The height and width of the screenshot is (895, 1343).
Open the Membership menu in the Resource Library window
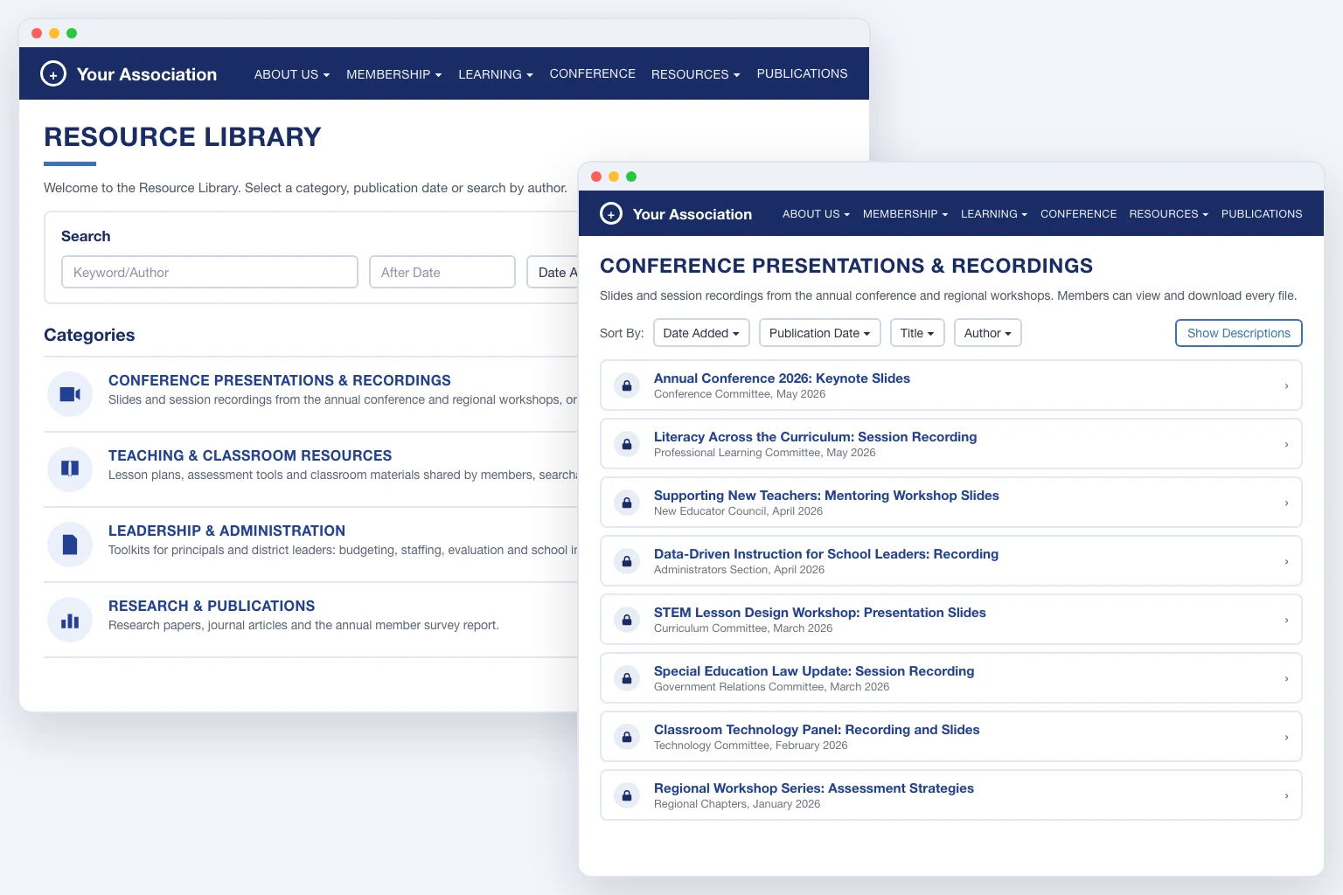394,74
